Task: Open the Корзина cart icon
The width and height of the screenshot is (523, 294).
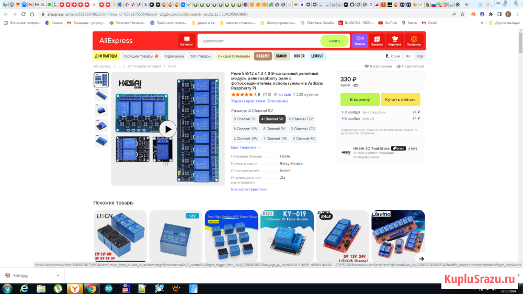Action: tap(395, 40)
